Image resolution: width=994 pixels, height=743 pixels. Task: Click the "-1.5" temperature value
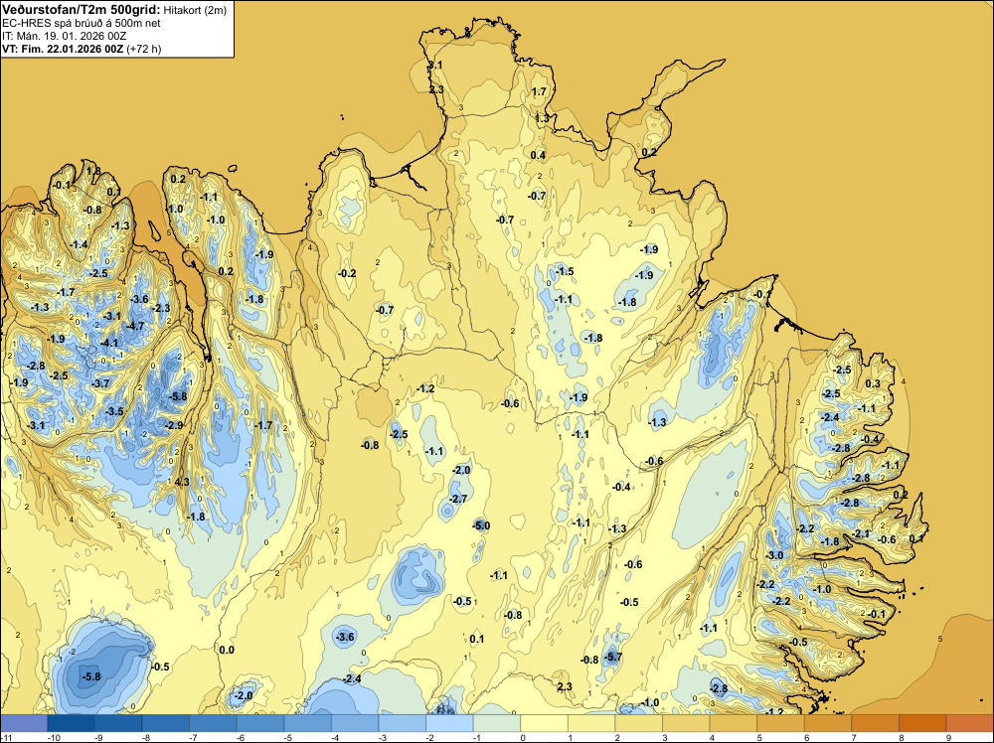point(565,272)
